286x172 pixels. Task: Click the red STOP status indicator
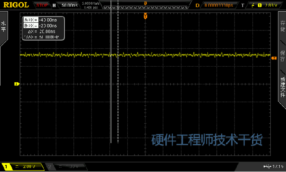click(42, 5)
